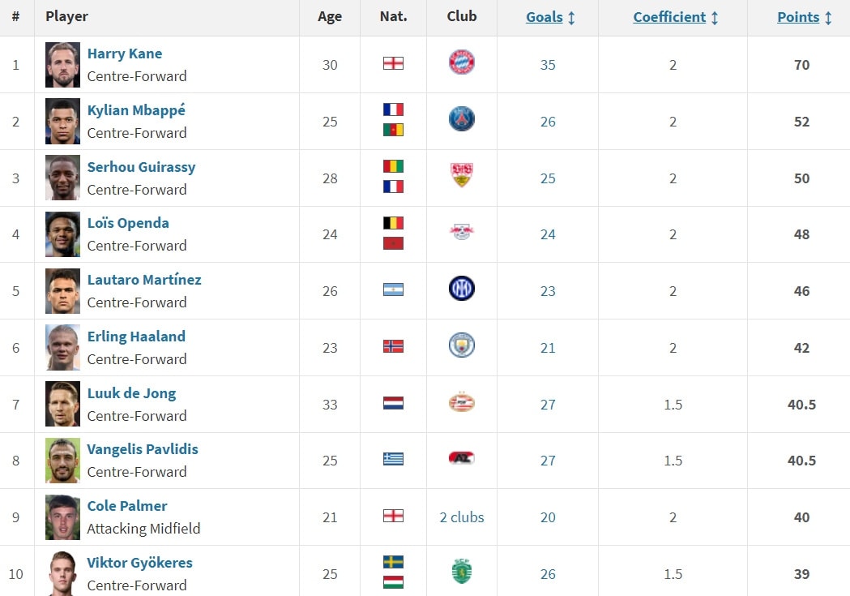Click the Bayern Munich club crest
The image size is (850, 596).
tap(461, 62)
